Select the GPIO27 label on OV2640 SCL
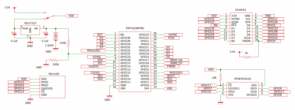295x110 pixels. (x=273, y=19)
